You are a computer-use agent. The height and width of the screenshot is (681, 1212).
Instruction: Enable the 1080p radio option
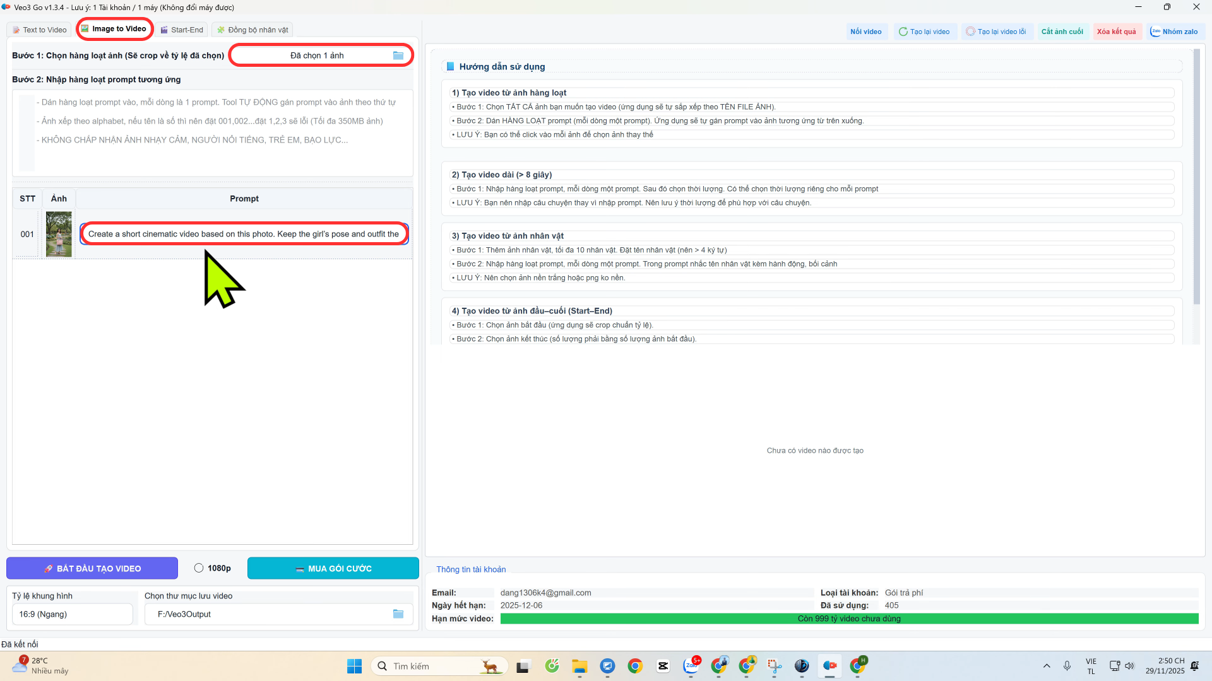(x=199, y=568)
